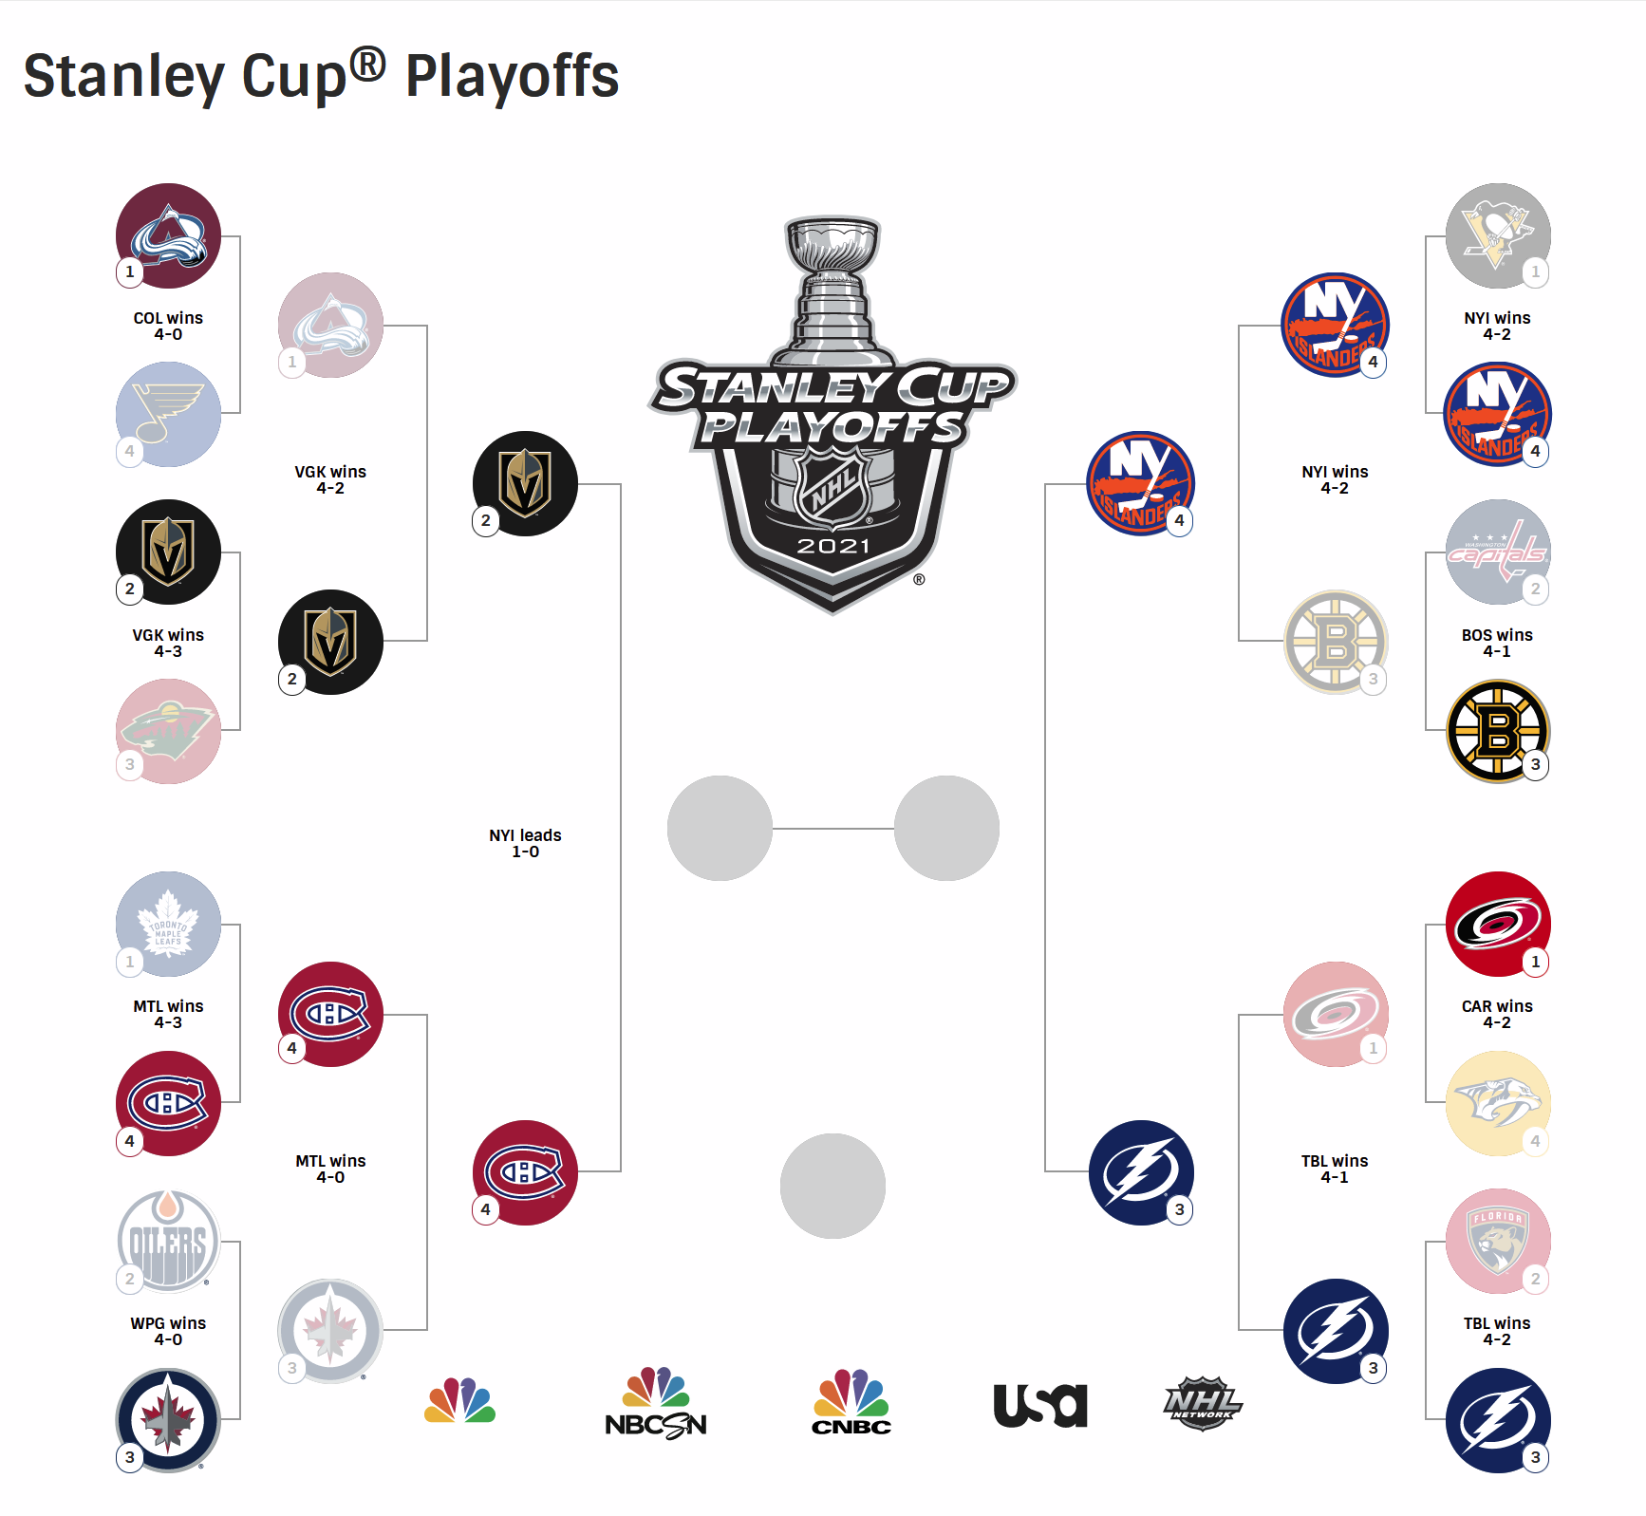Select the St. Louis Blues logo

[x=168, y=414]
